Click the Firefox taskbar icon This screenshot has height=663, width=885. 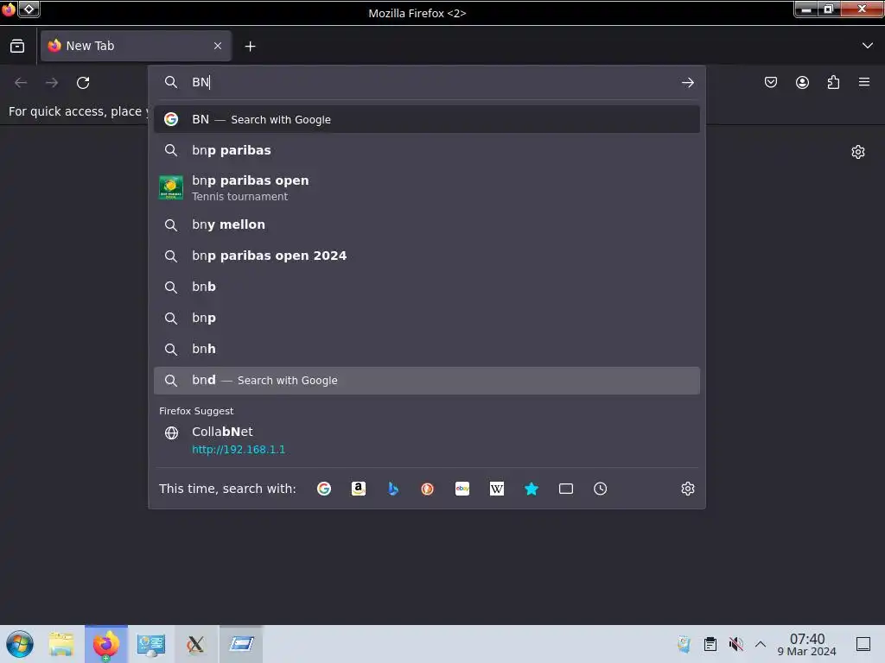click(106, 644)
